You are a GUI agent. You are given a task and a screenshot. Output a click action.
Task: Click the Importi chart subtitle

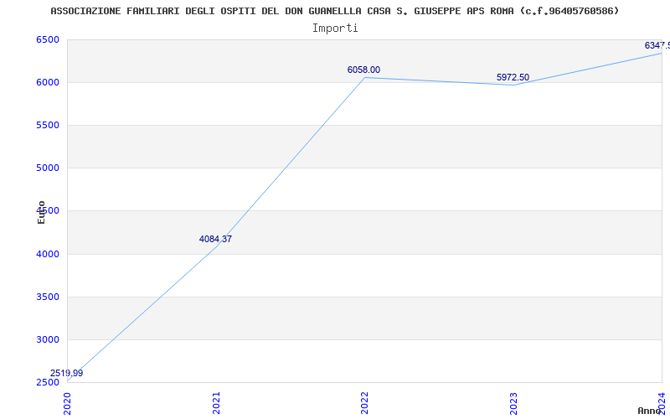point(335,28)
